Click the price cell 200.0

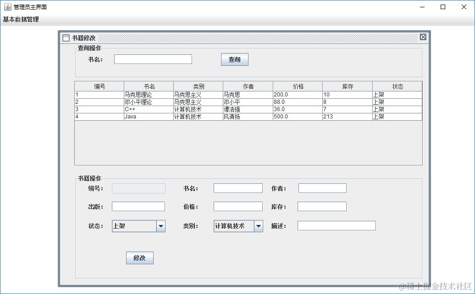click(298, 95)
